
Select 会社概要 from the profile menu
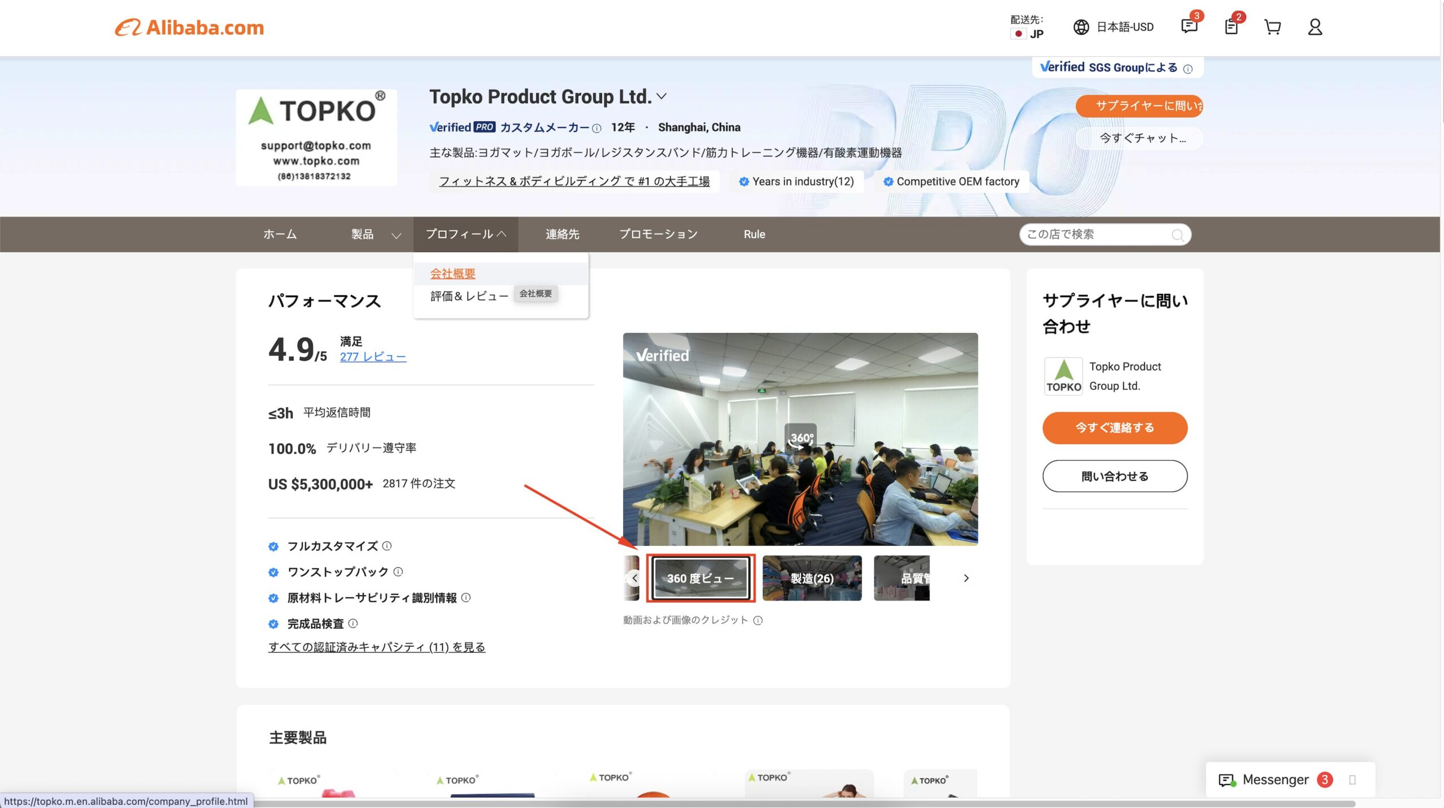tap(453, 274)
